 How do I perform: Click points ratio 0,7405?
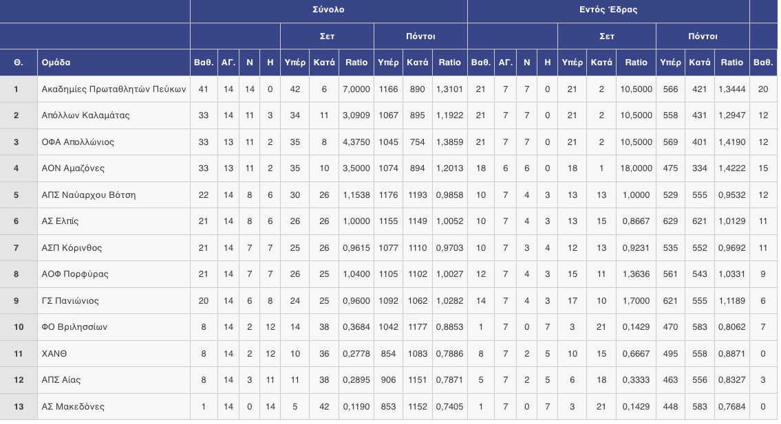449,407
